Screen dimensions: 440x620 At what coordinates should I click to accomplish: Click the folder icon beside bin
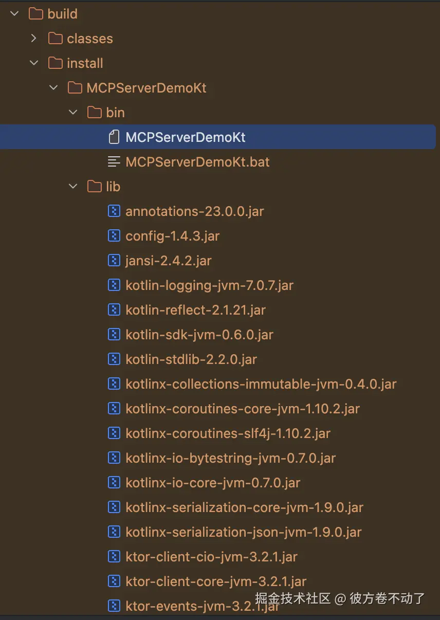[x=94, y=113]
